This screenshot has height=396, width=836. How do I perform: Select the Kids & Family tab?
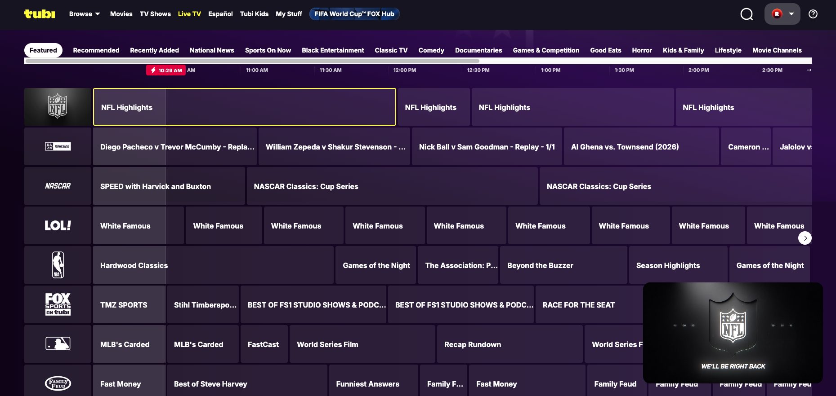pyautogui.click(x=684, y=50)
